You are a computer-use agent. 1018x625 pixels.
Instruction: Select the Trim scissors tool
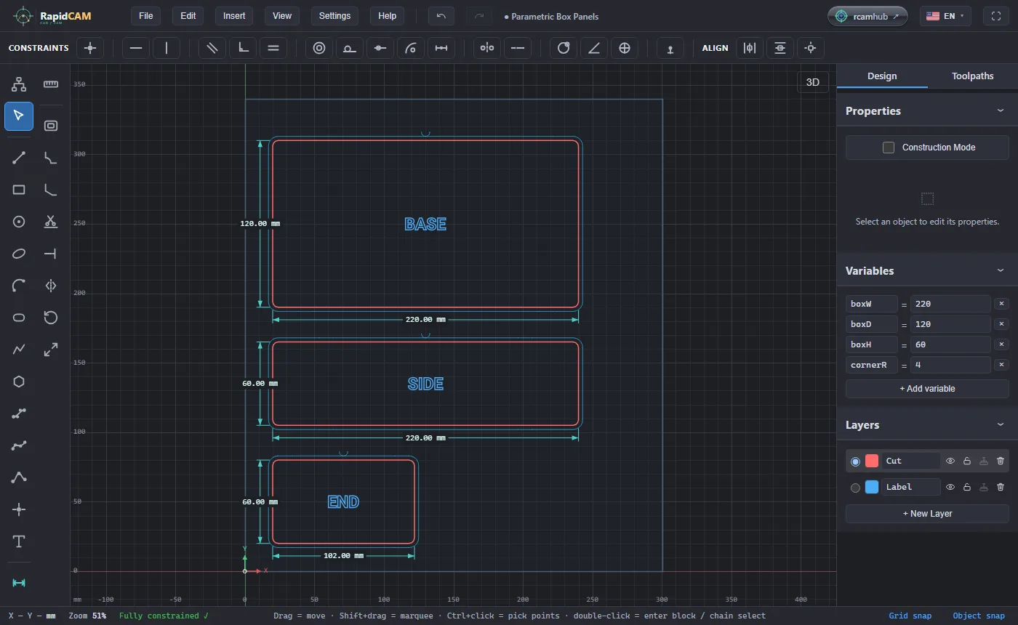51,222
